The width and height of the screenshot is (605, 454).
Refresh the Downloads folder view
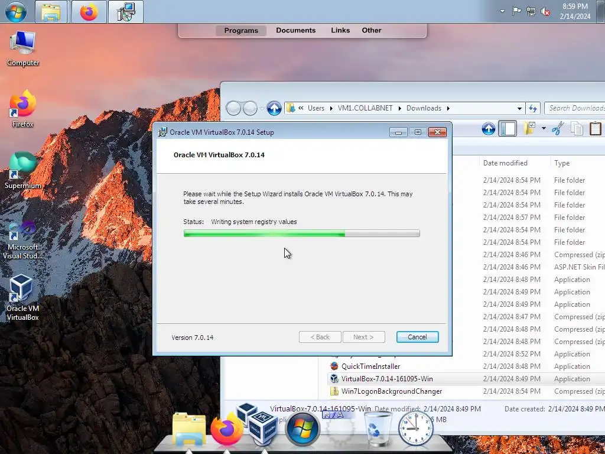533,109
